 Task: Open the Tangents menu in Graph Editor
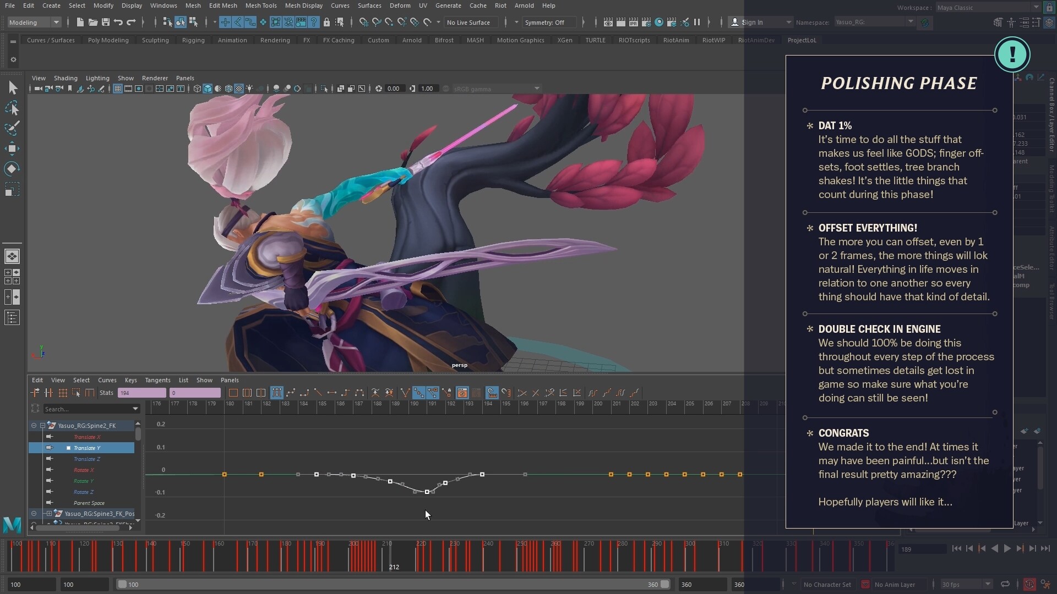click(x=157, y=380)
